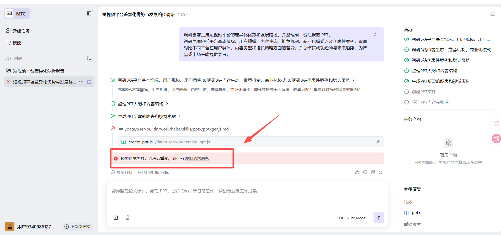The height and width of the screenshot is (235, 501).
Task: Open the slash command icon in input box
Action: click(x=116, y=218)
